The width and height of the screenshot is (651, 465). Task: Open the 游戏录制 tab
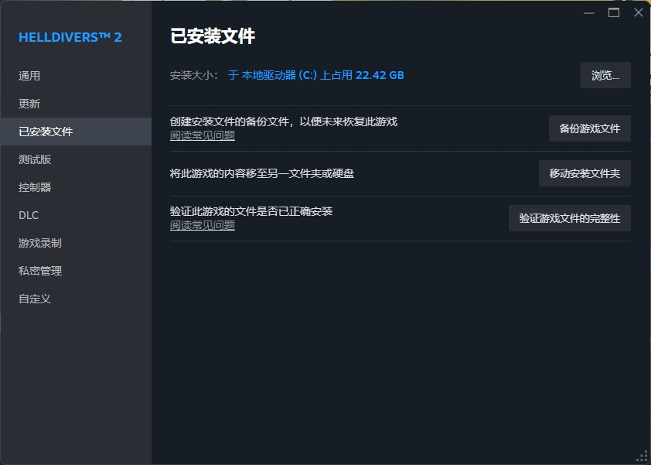(40, 243)
